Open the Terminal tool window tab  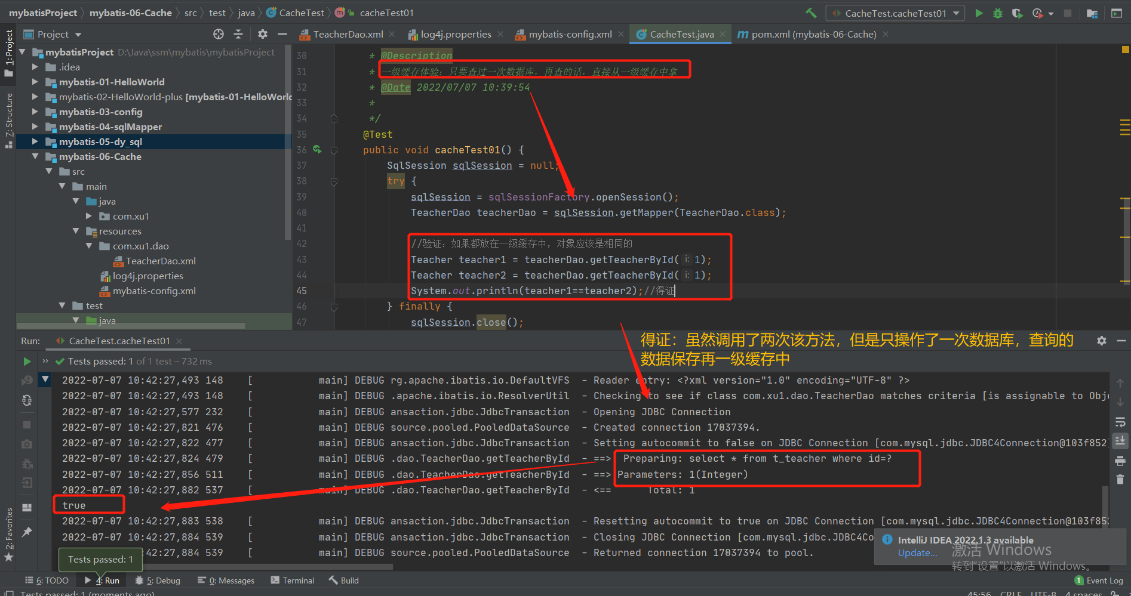pyautogui.click(x=293, y=580)
